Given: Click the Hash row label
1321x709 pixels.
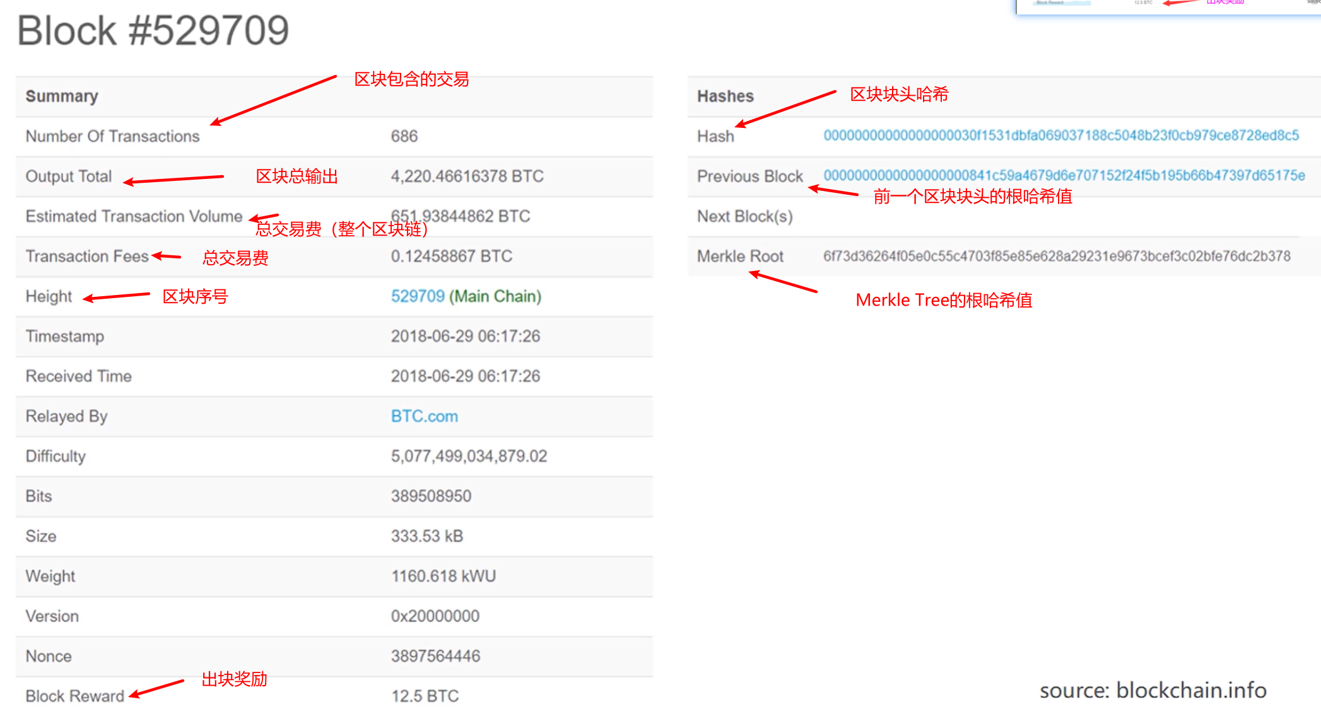Looking at the screenshot, I should pyautogui.click(x=715, y=136).
